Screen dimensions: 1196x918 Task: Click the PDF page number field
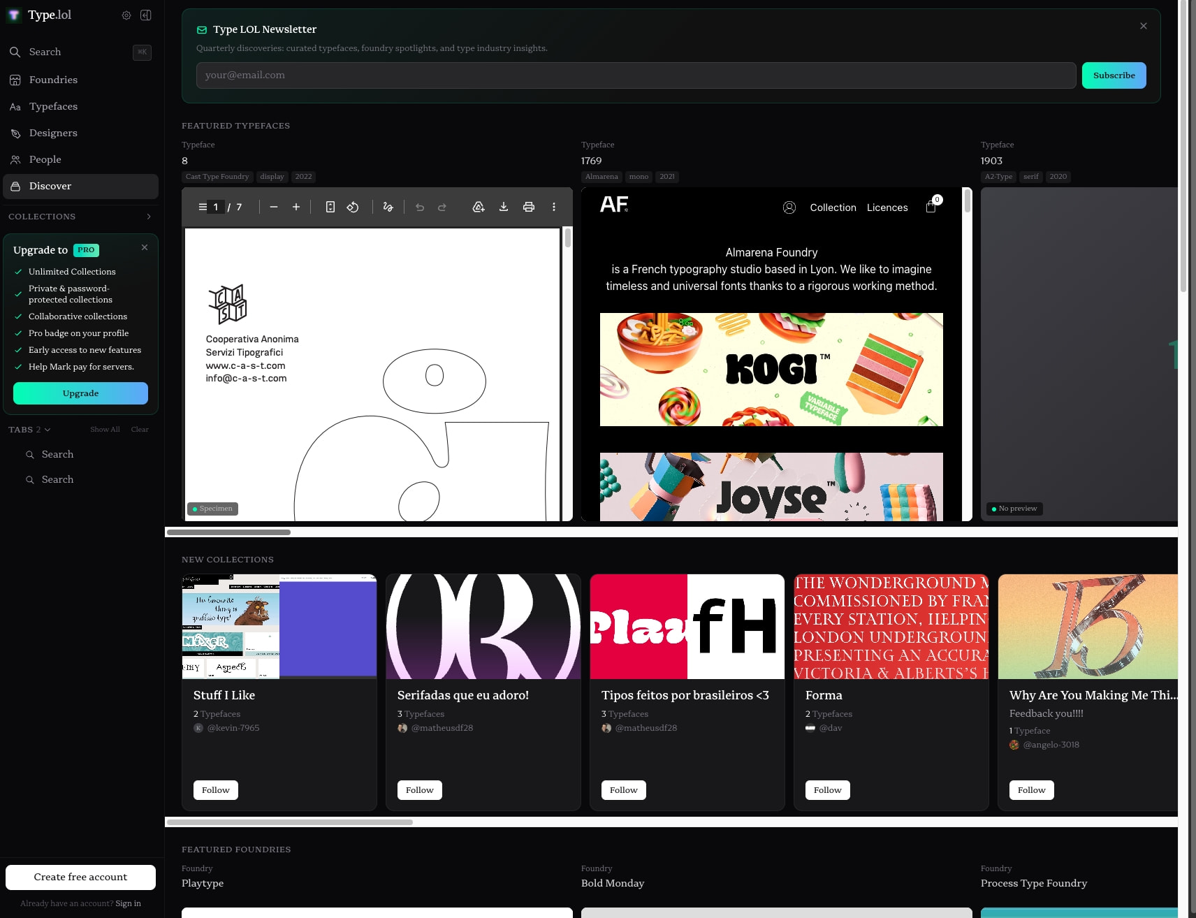click(216, 207)
